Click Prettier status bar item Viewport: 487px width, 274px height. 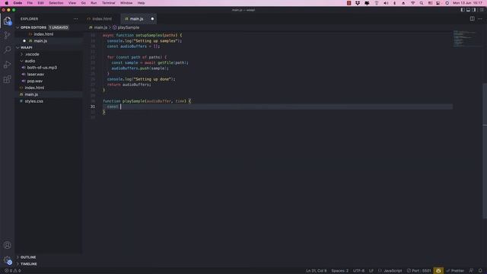tap(455, 271)
